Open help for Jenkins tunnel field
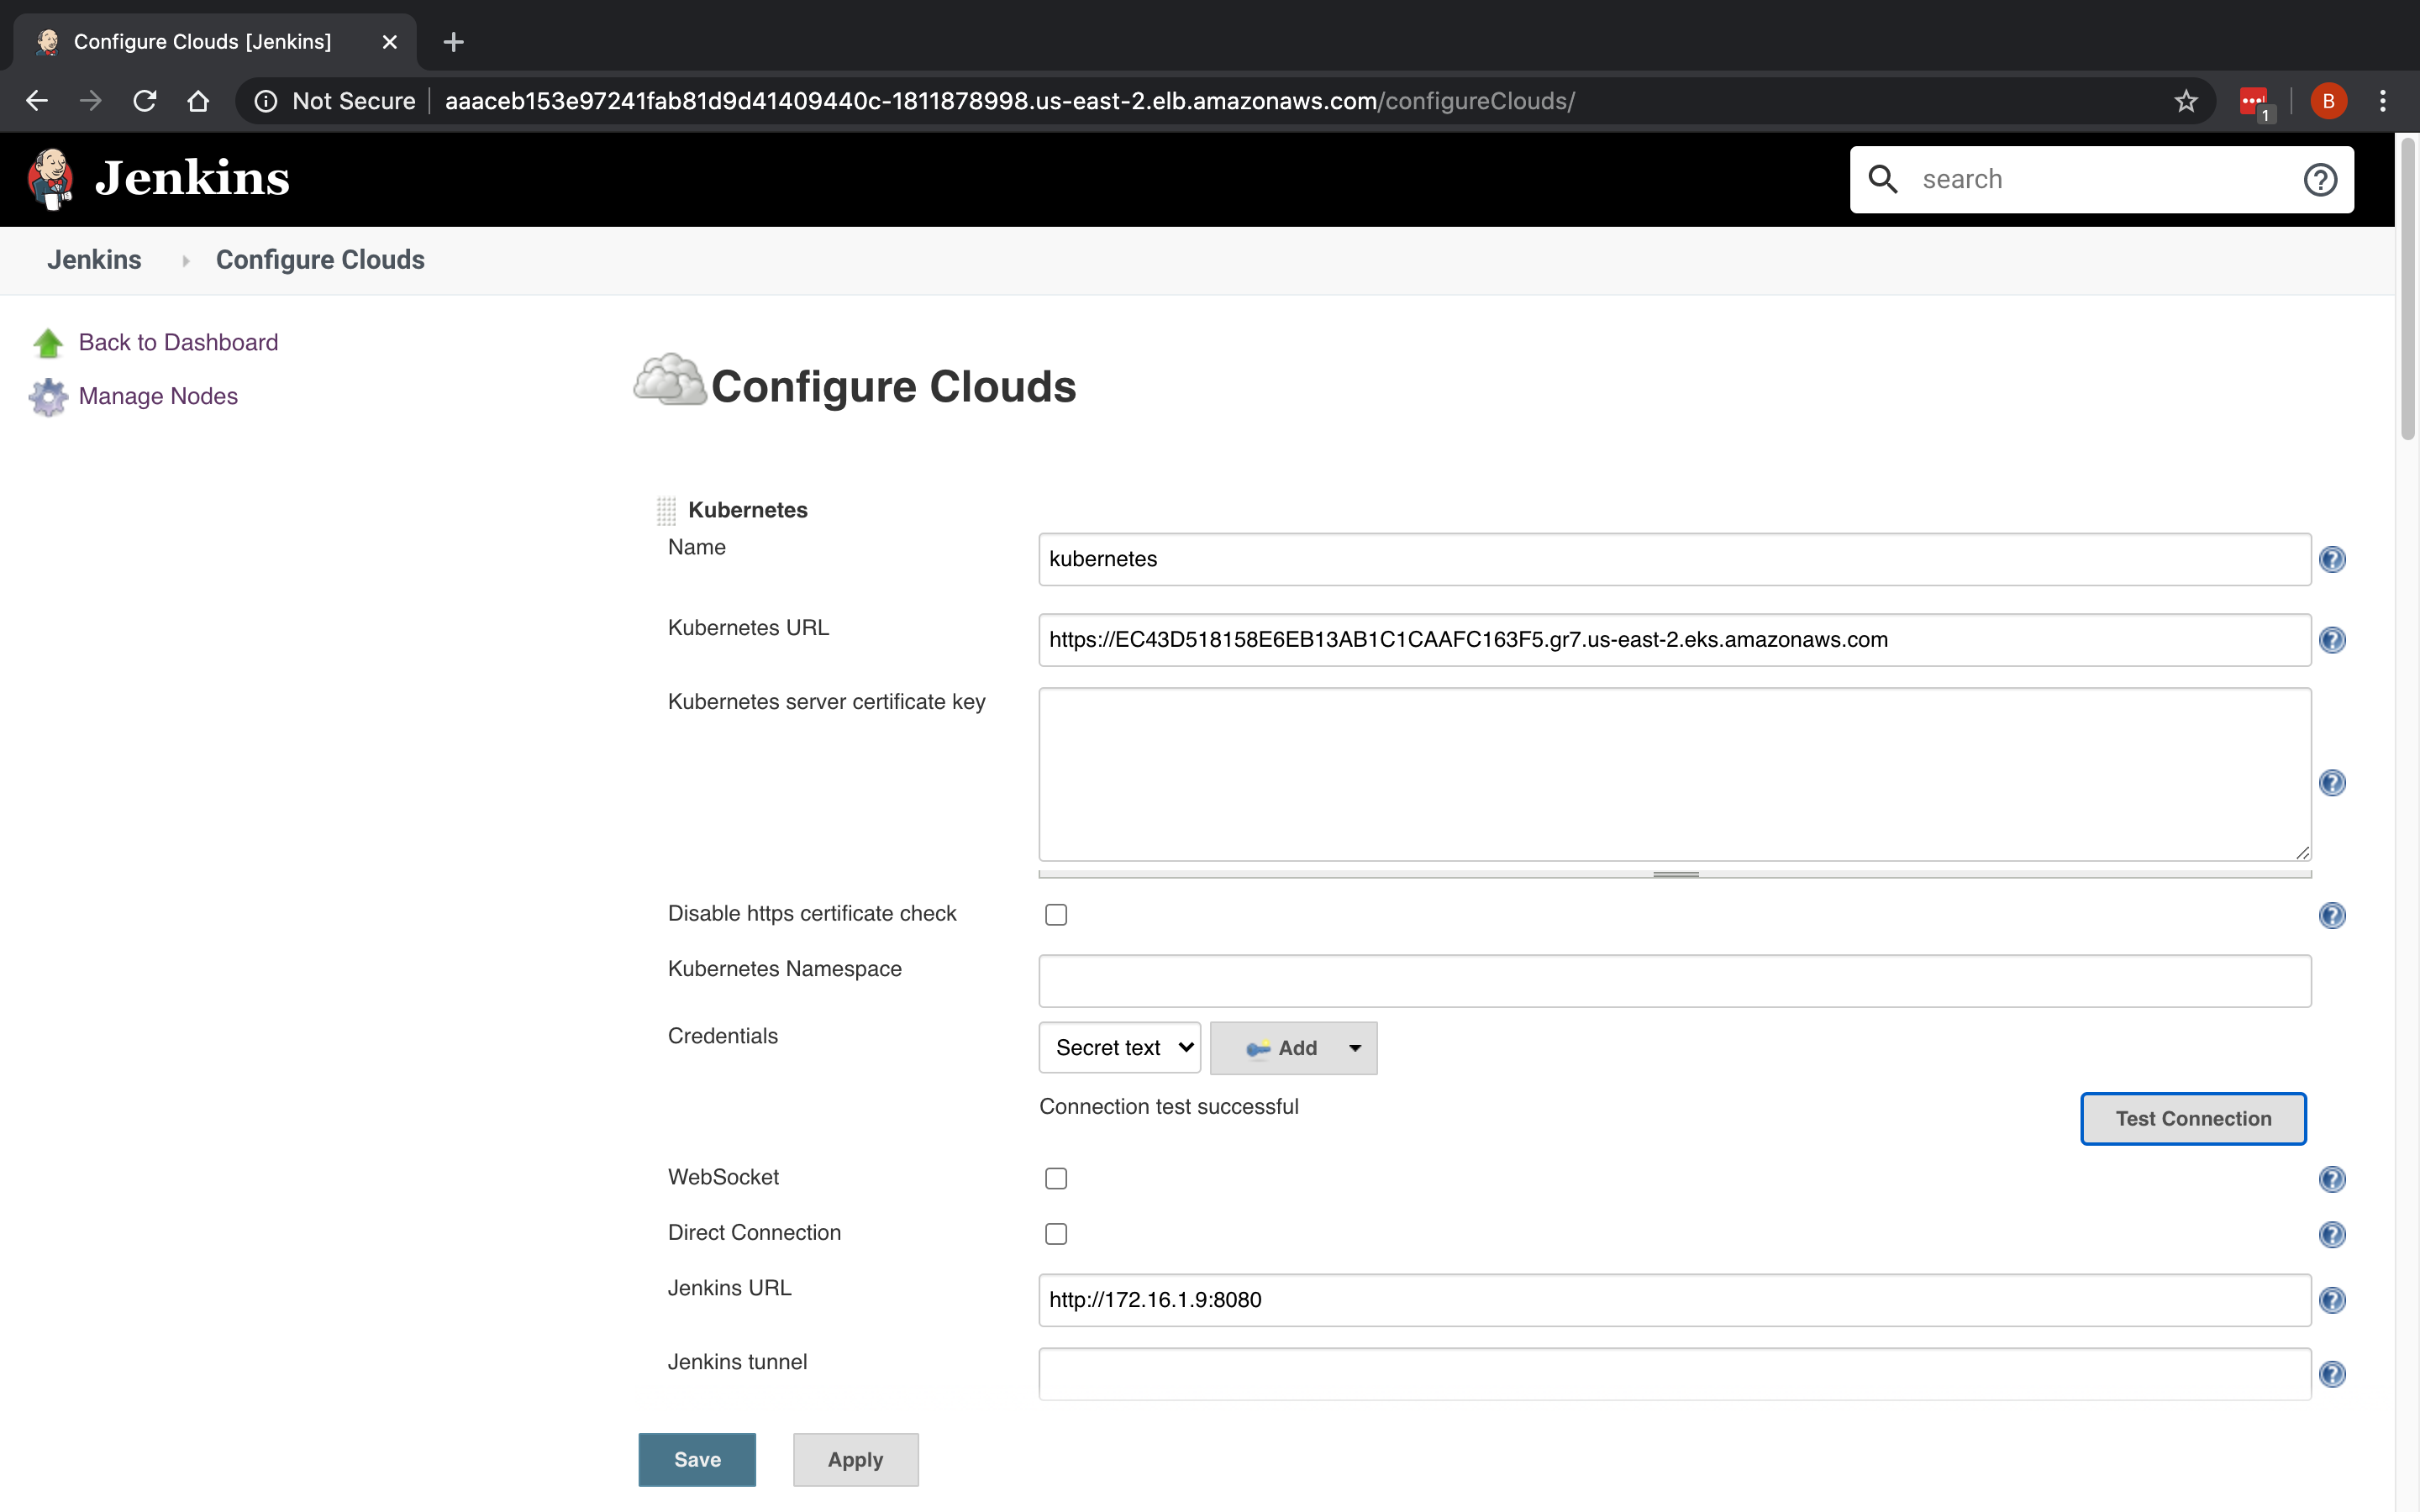The height and width of the screenshot is (1512, 2420). [2332, 1374]
